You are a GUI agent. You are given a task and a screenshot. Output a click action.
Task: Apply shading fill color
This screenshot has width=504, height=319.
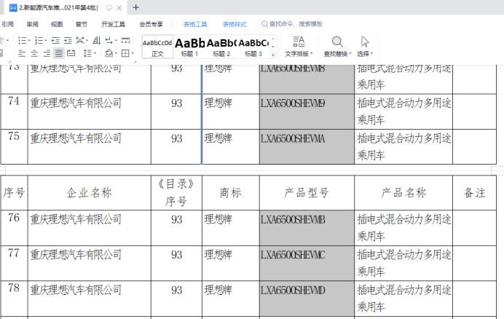coord(109,53)
